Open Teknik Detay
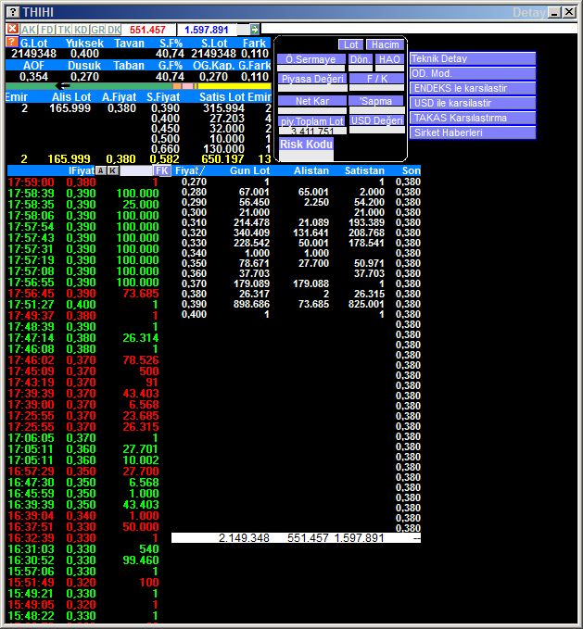The width and height of the screenshot is (583, 629). [473, 58]
